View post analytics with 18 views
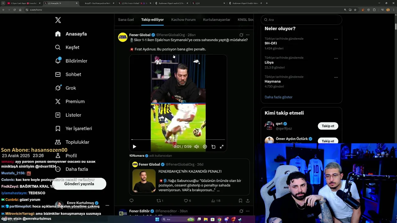Viewport: 397px width, 223px height. pos(216,201)
